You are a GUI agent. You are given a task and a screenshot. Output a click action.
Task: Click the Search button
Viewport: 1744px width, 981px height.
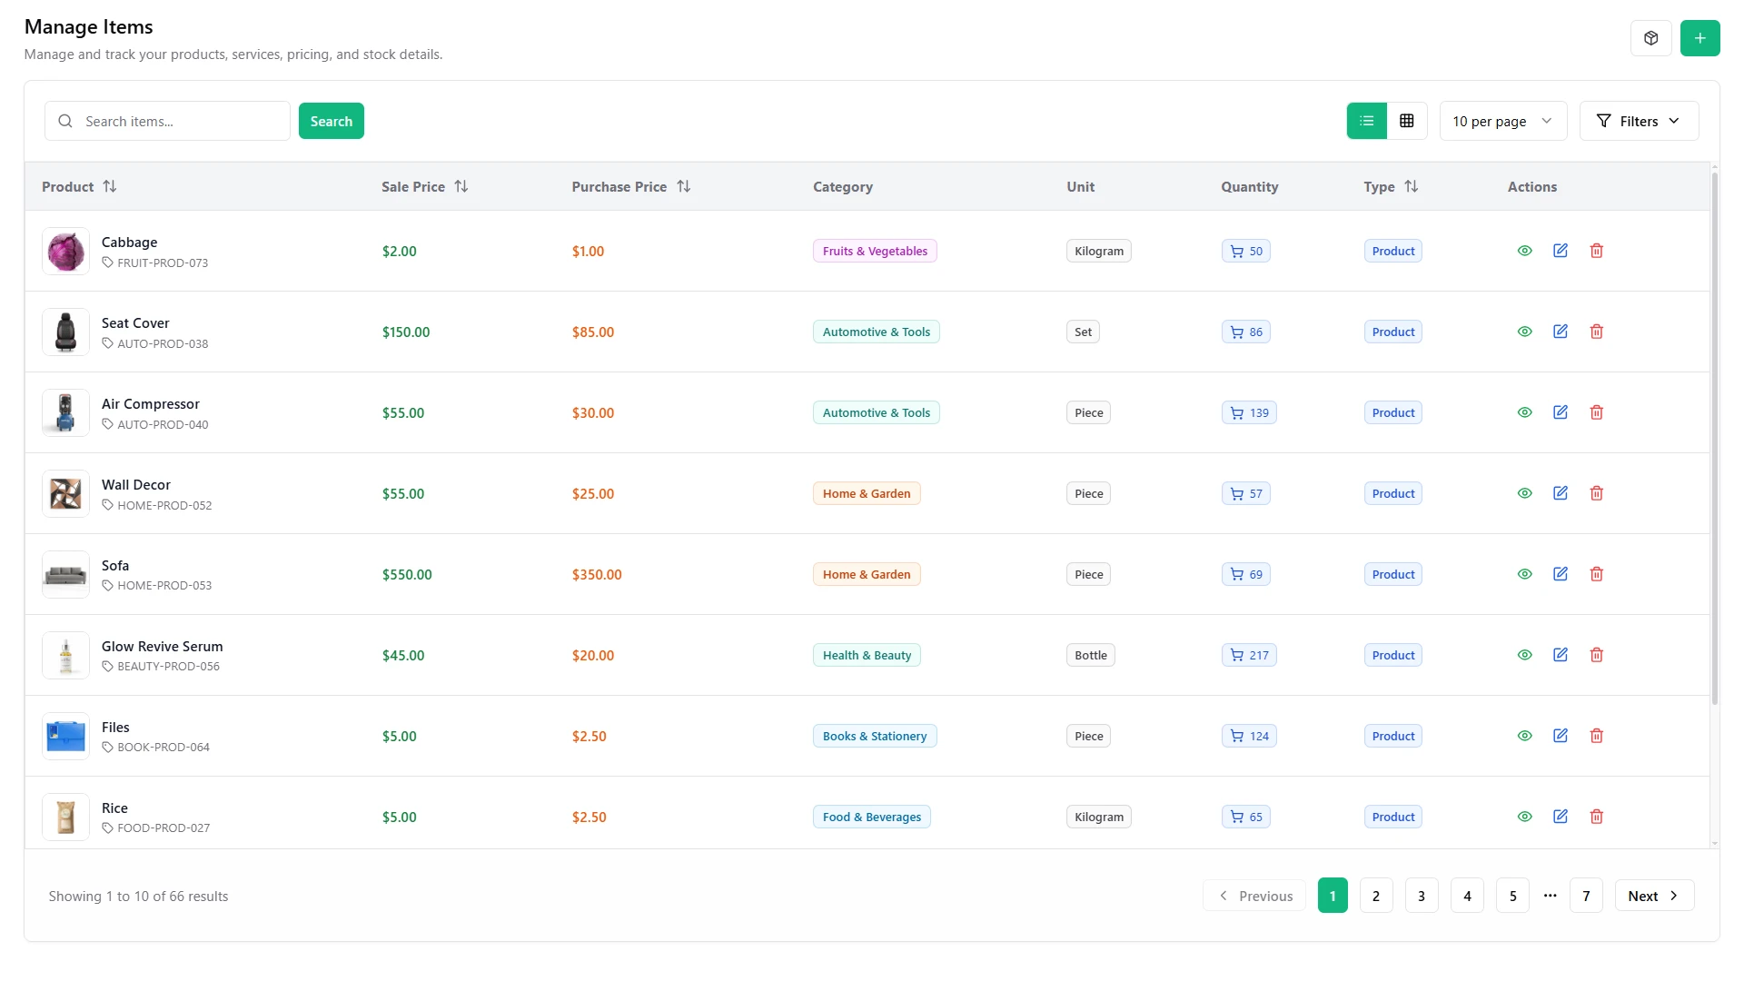point(331,121)
